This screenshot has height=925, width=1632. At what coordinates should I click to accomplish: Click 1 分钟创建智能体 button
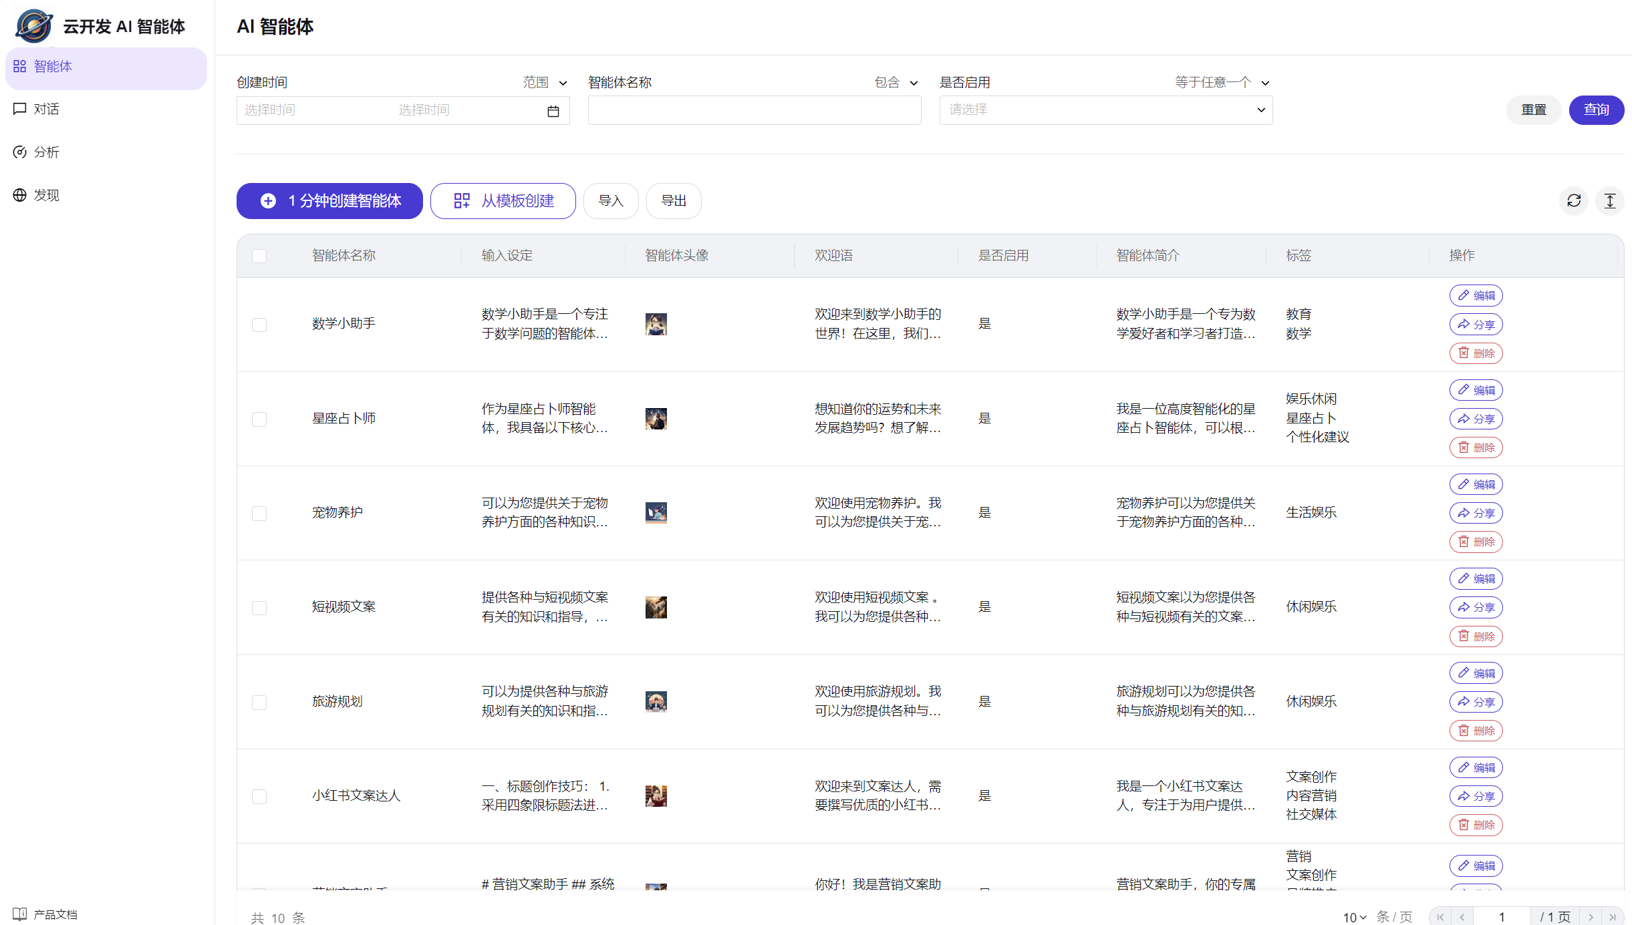coord(329,200)
